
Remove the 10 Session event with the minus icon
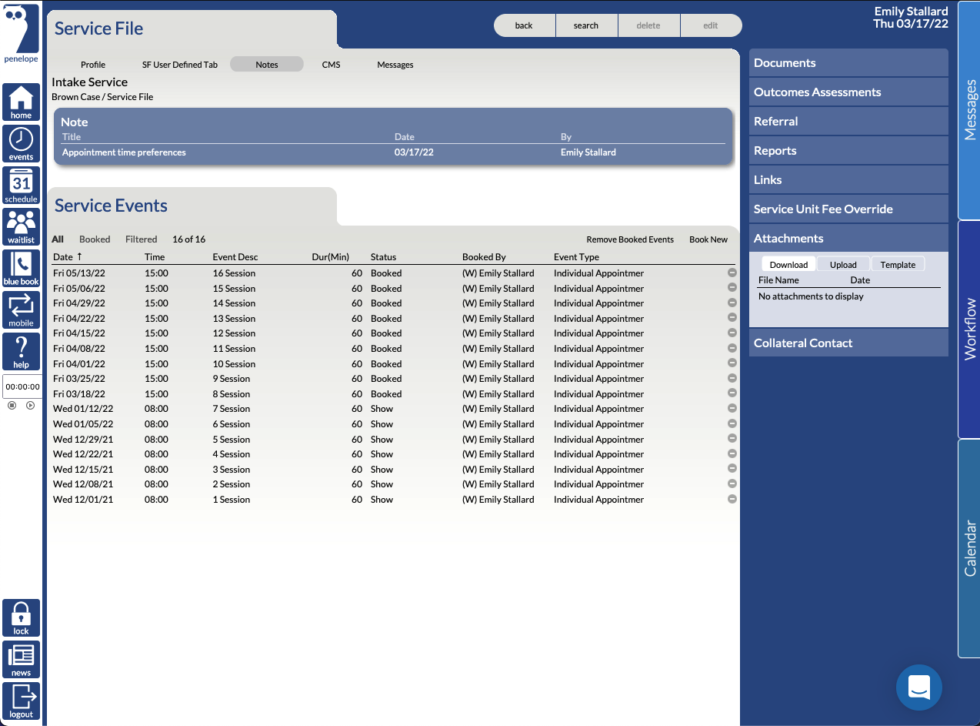[732, 363]
